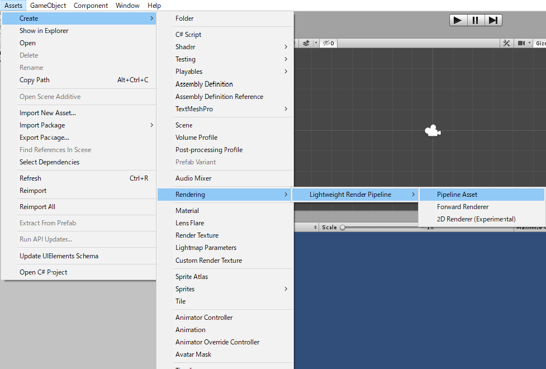Toggle scene effects layers icon
Screen dimensions: 546x369
click(306, 43)
